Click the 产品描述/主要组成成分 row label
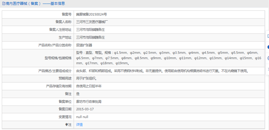269x130 pixels. 55,71
